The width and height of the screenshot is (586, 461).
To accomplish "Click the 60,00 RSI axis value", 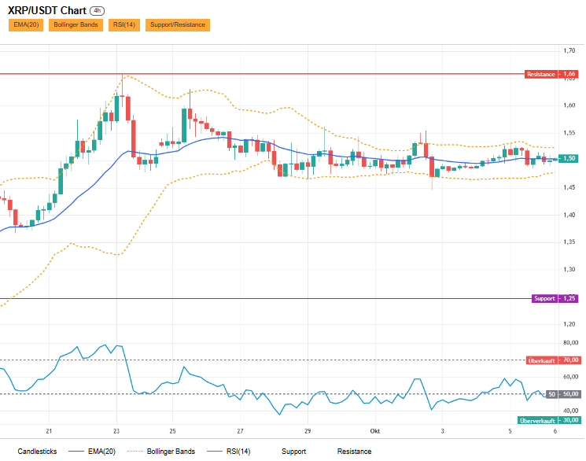I will click(571, 377).
